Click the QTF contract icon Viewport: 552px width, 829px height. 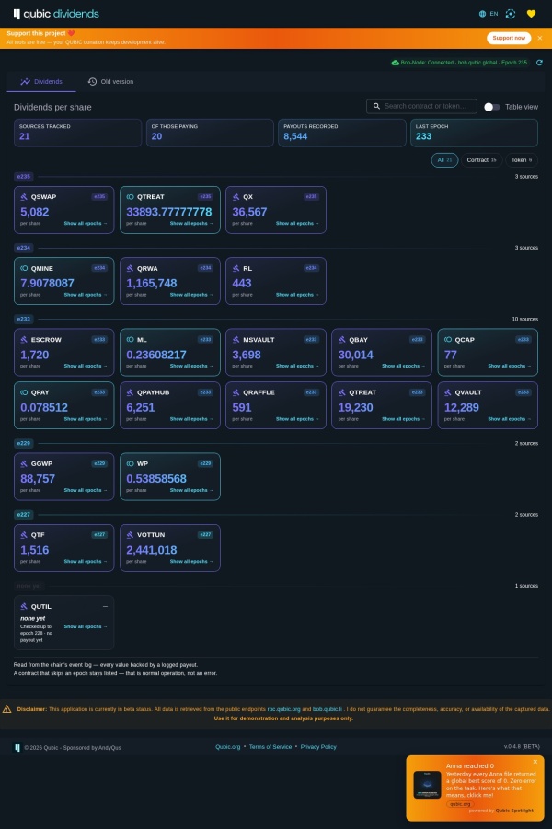(x=24, y=535)
